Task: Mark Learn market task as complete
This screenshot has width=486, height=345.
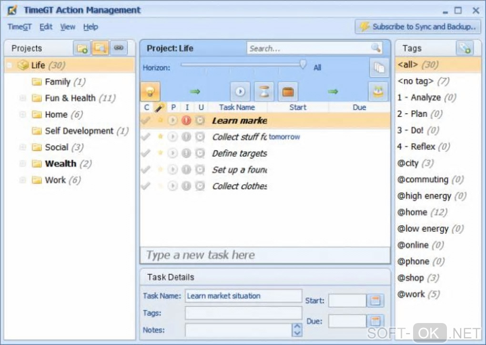Action: point(146,120)
